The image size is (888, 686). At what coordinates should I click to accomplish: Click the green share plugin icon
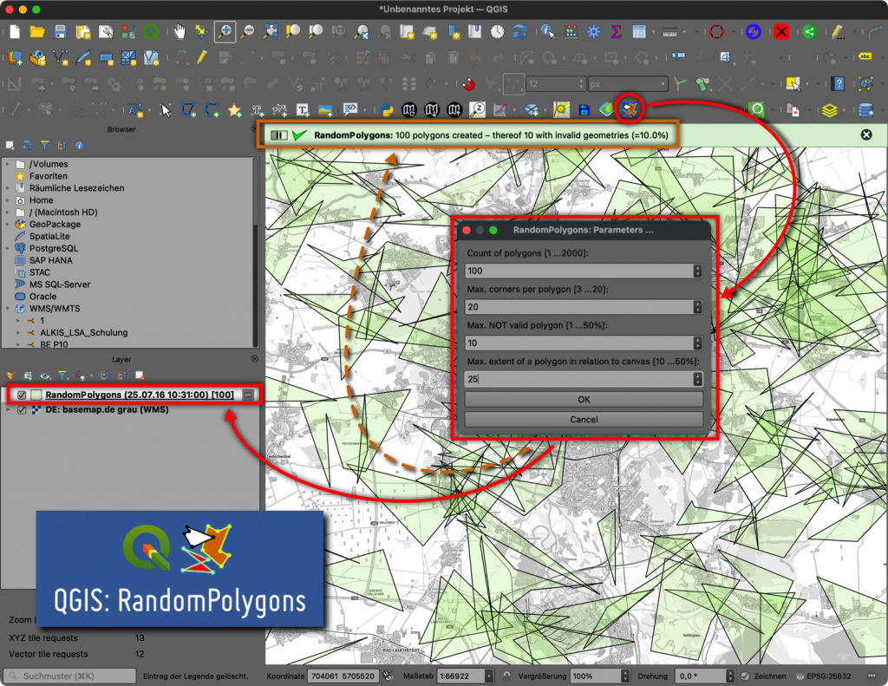(x=809, y=32)
